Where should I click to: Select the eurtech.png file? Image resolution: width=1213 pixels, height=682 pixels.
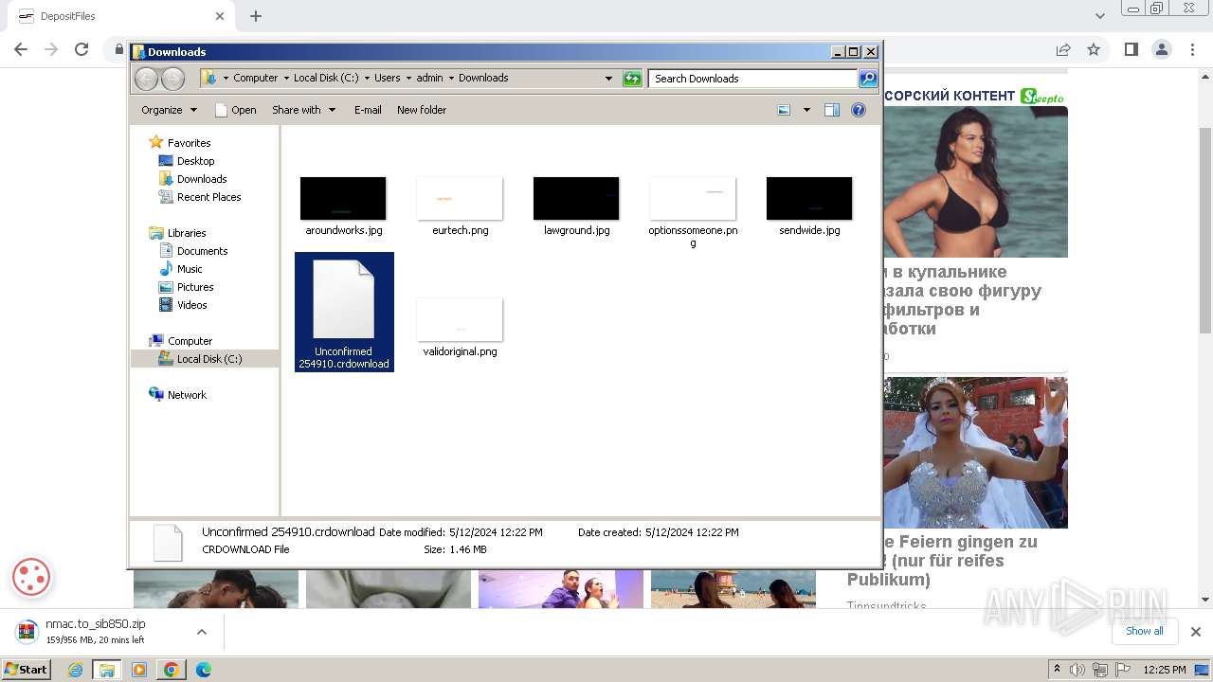coord(460,206)
